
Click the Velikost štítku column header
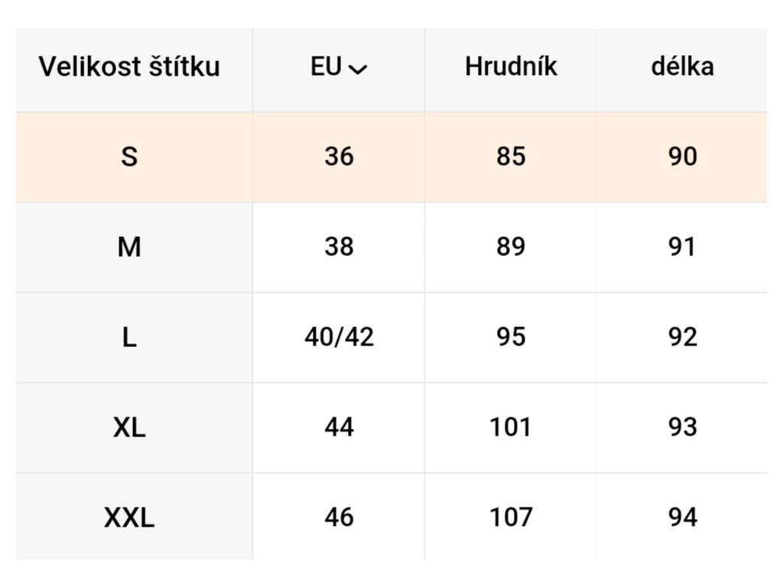click(129, 67)
